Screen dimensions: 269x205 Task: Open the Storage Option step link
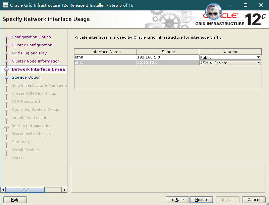[x=26, y=77]
